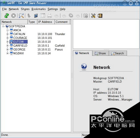The width and height of the screenshot is (140, 138).
Task: Click the Unmount All icon right of gear
Action: [x=78, y=16]
